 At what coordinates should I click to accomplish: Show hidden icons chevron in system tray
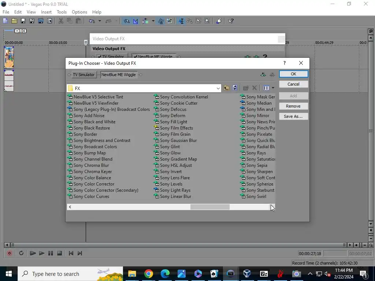point(310,274)
